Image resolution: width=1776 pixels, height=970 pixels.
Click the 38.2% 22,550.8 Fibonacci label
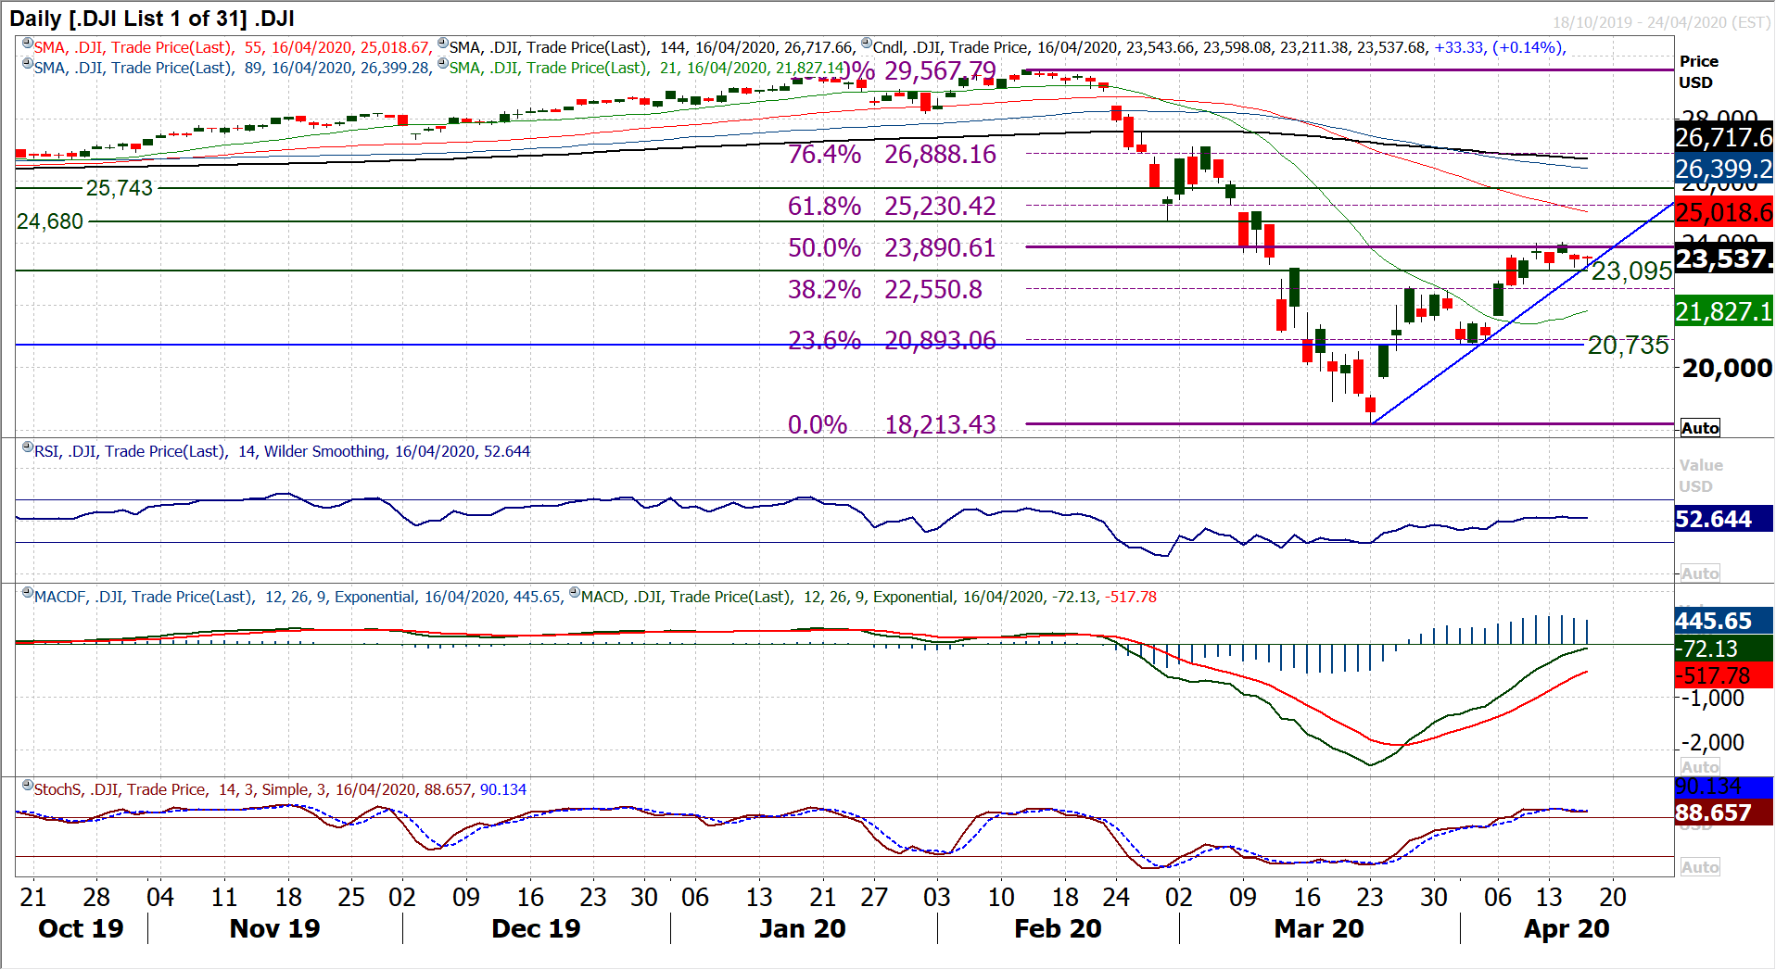click(x=885, y=289)
